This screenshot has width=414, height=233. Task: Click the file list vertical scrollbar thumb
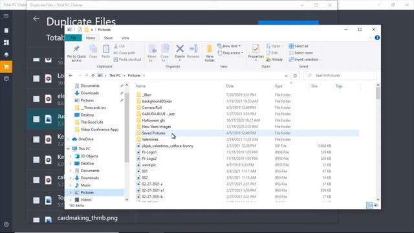pyautogui.click(x=378, y=93)
